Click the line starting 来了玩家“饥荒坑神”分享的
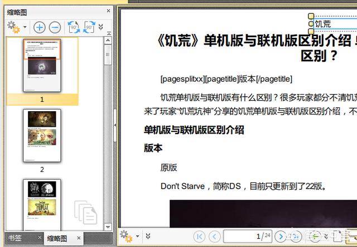The image size is (357, 247). (250, 111)
